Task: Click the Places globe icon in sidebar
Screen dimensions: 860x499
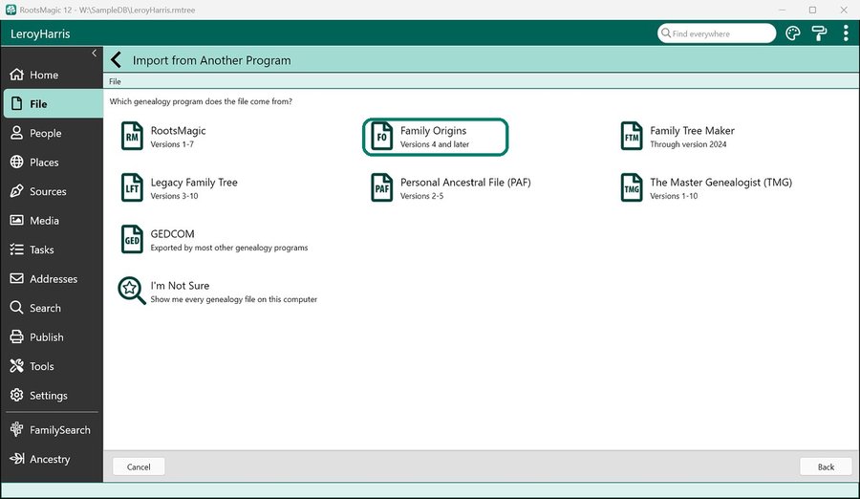Action: point(17,162)
